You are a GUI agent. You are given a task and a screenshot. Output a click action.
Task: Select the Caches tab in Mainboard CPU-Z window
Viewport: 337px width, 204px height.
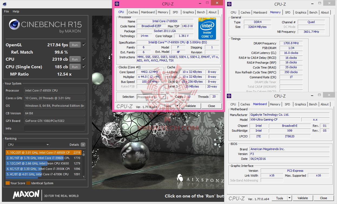pos(245,104)
